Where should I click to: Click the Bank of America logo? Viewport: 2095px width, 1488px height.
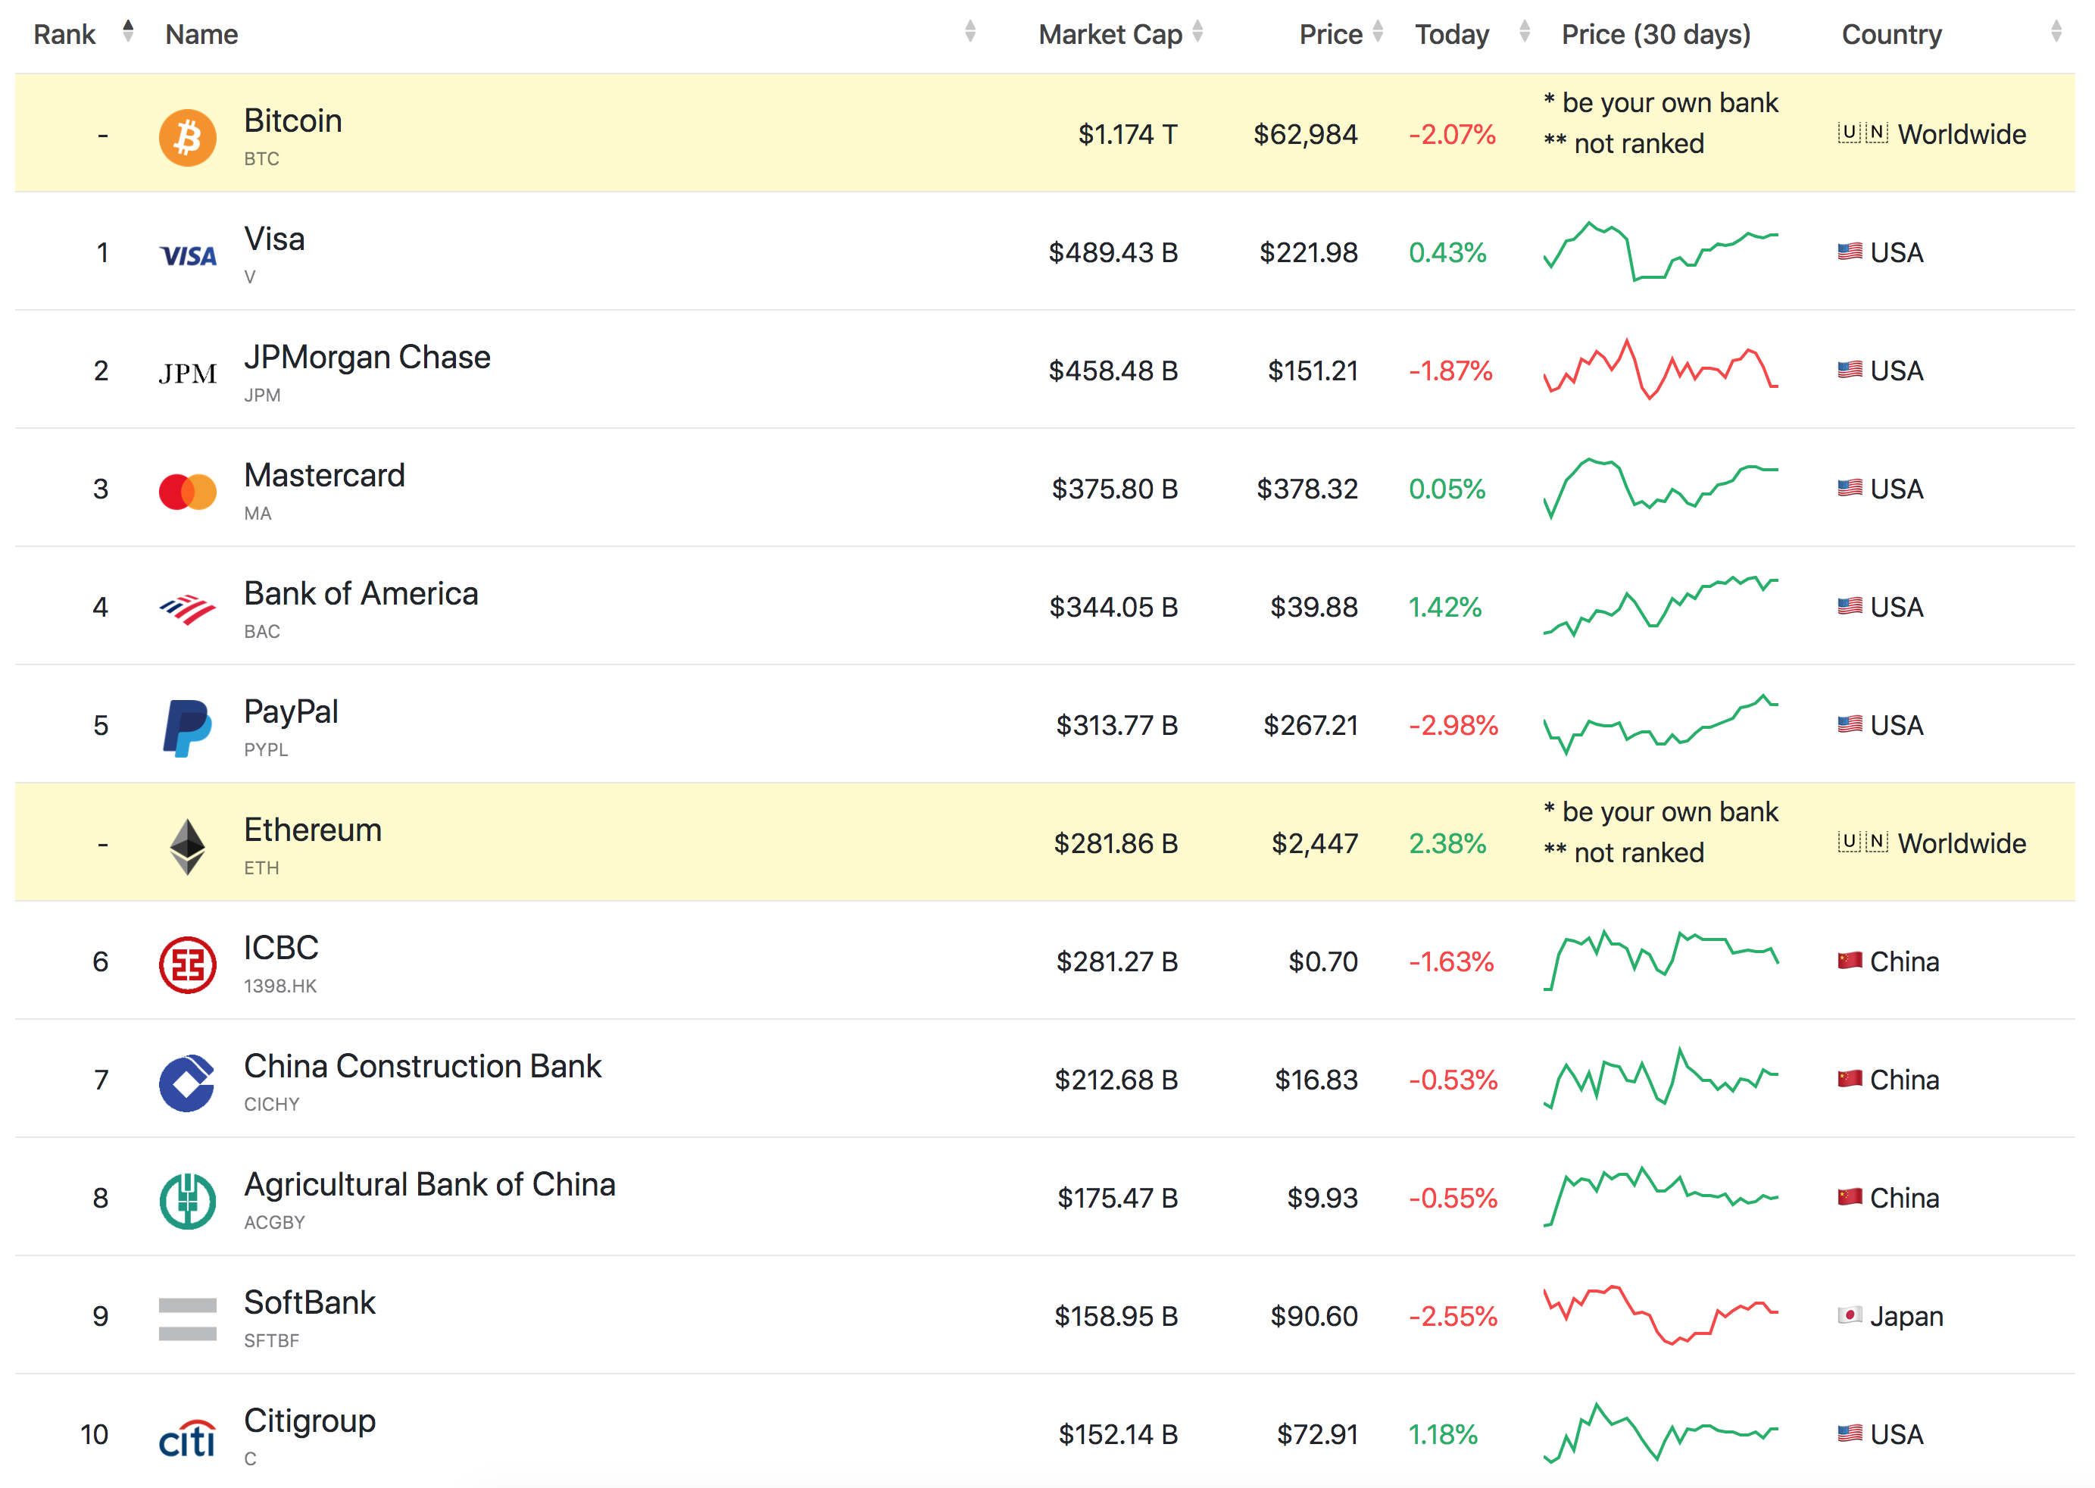coord(188,609)
